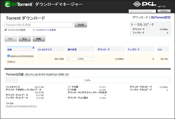Screen dimensions: 175x119
Task: Click the Add button
Action: coord(81,25)
